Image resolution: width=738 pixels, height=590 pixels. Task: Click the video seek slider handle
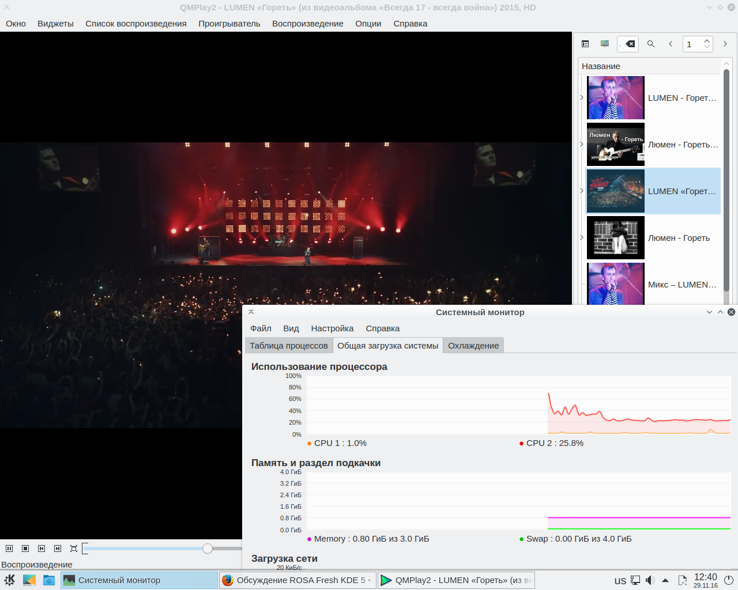208,549
